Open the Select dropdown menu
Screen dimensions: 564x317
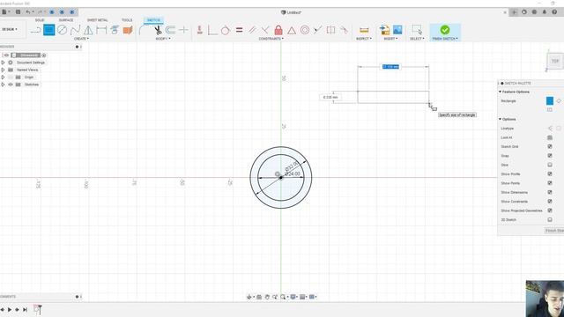[x=417, y=39]
